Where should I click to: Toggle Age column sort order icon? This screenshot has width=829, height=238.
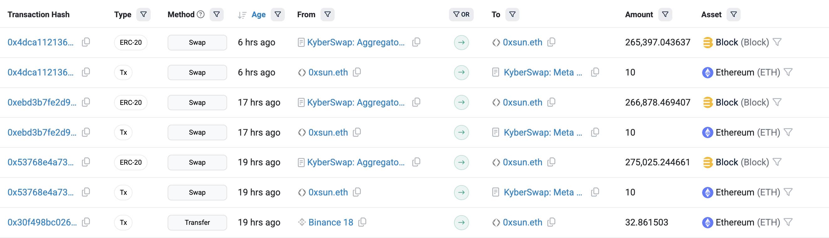242,15
